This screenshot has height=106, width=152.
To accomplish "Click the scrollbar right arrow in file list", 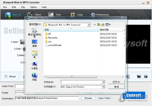I will (x=123, y=77).
